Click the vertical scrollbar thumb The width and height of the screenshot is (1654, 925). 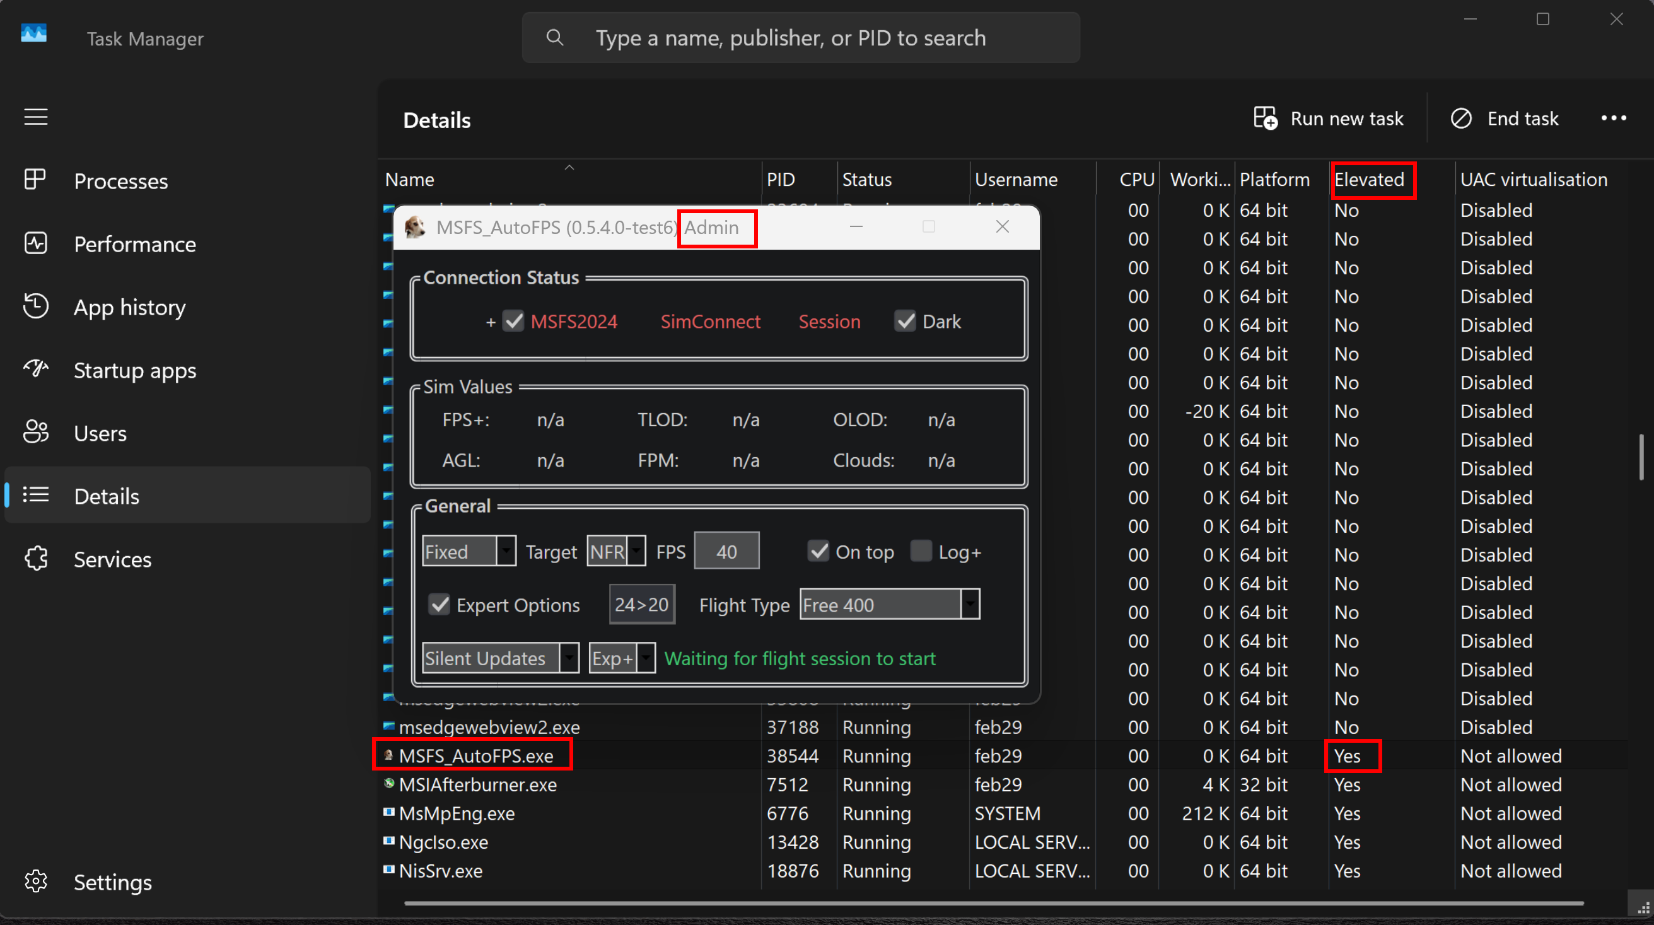click(x=1641, y=457)
